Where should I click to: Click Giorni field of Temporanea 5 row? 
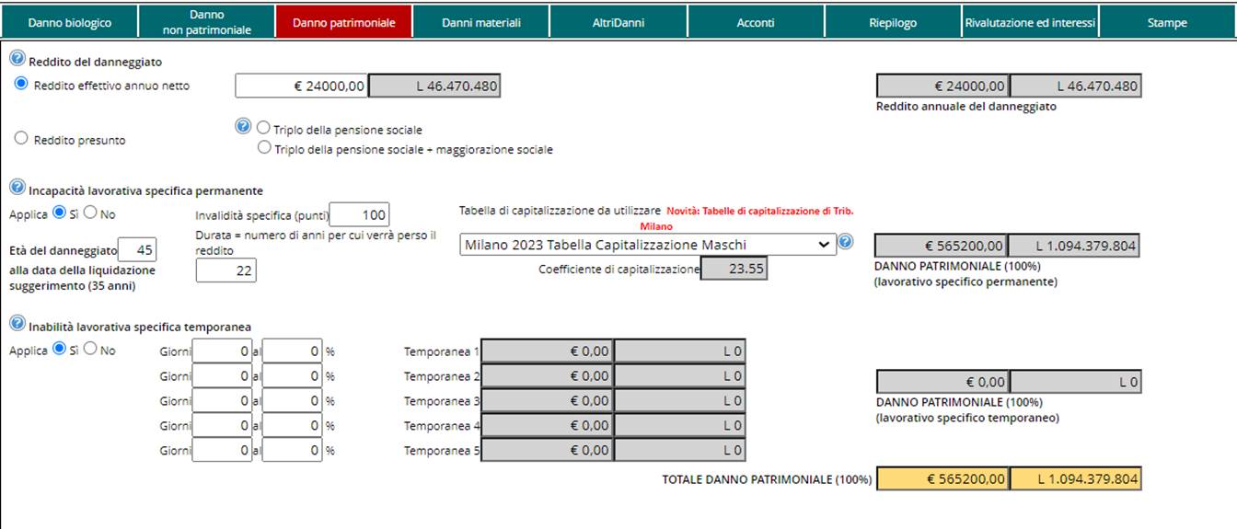[222, 450]
